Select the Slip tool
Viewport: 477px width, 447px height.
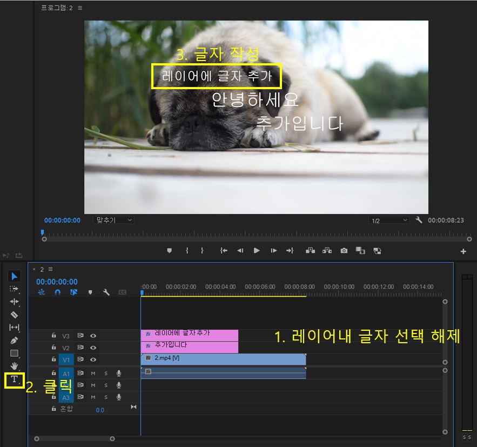[x=14, y=328]
